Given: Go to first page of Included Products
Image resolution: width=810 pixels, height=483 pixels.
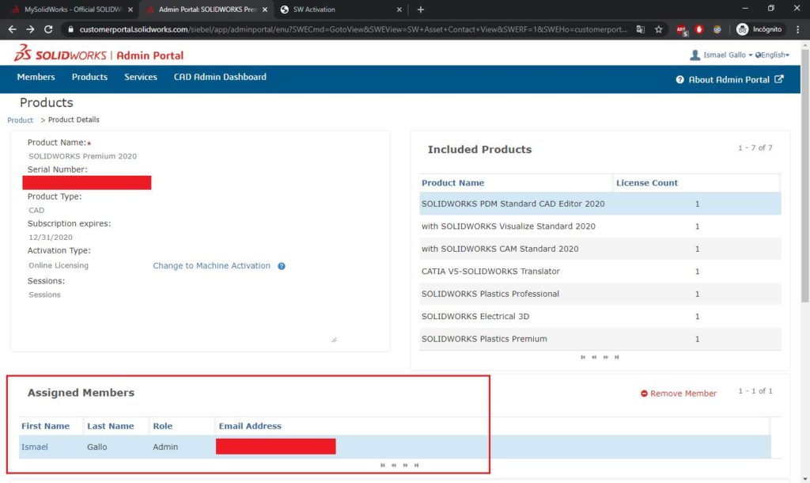Looking at the screenshot, I should pyautogui.click(x=583, y=357).
